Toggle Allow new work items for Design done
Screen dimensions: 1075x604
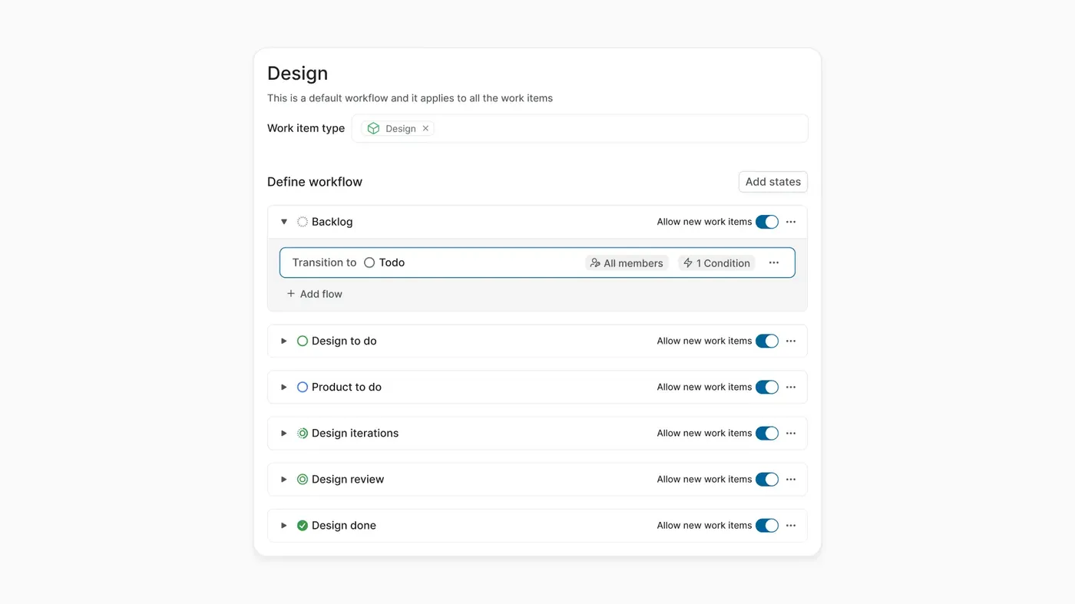767,526
